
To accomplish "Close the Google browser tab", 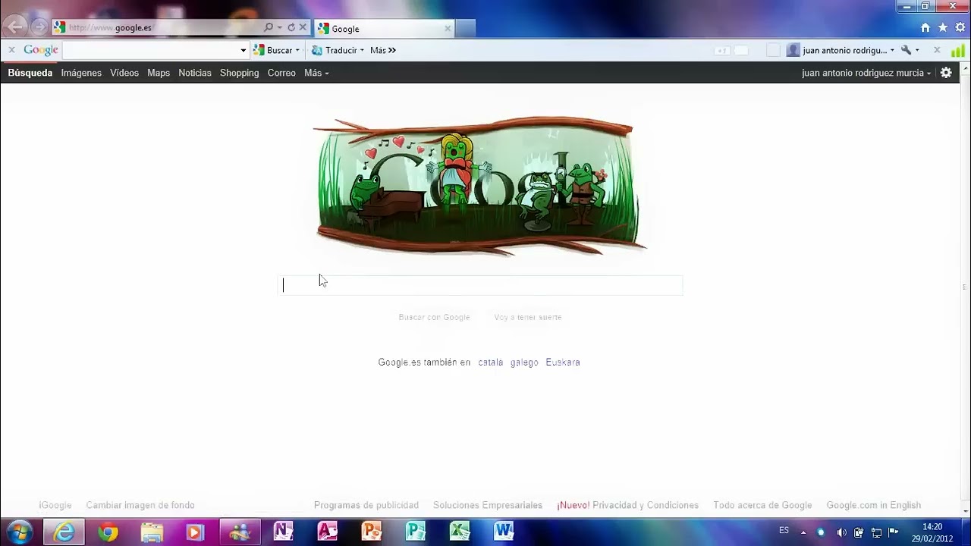I will [x=448, y=28].
